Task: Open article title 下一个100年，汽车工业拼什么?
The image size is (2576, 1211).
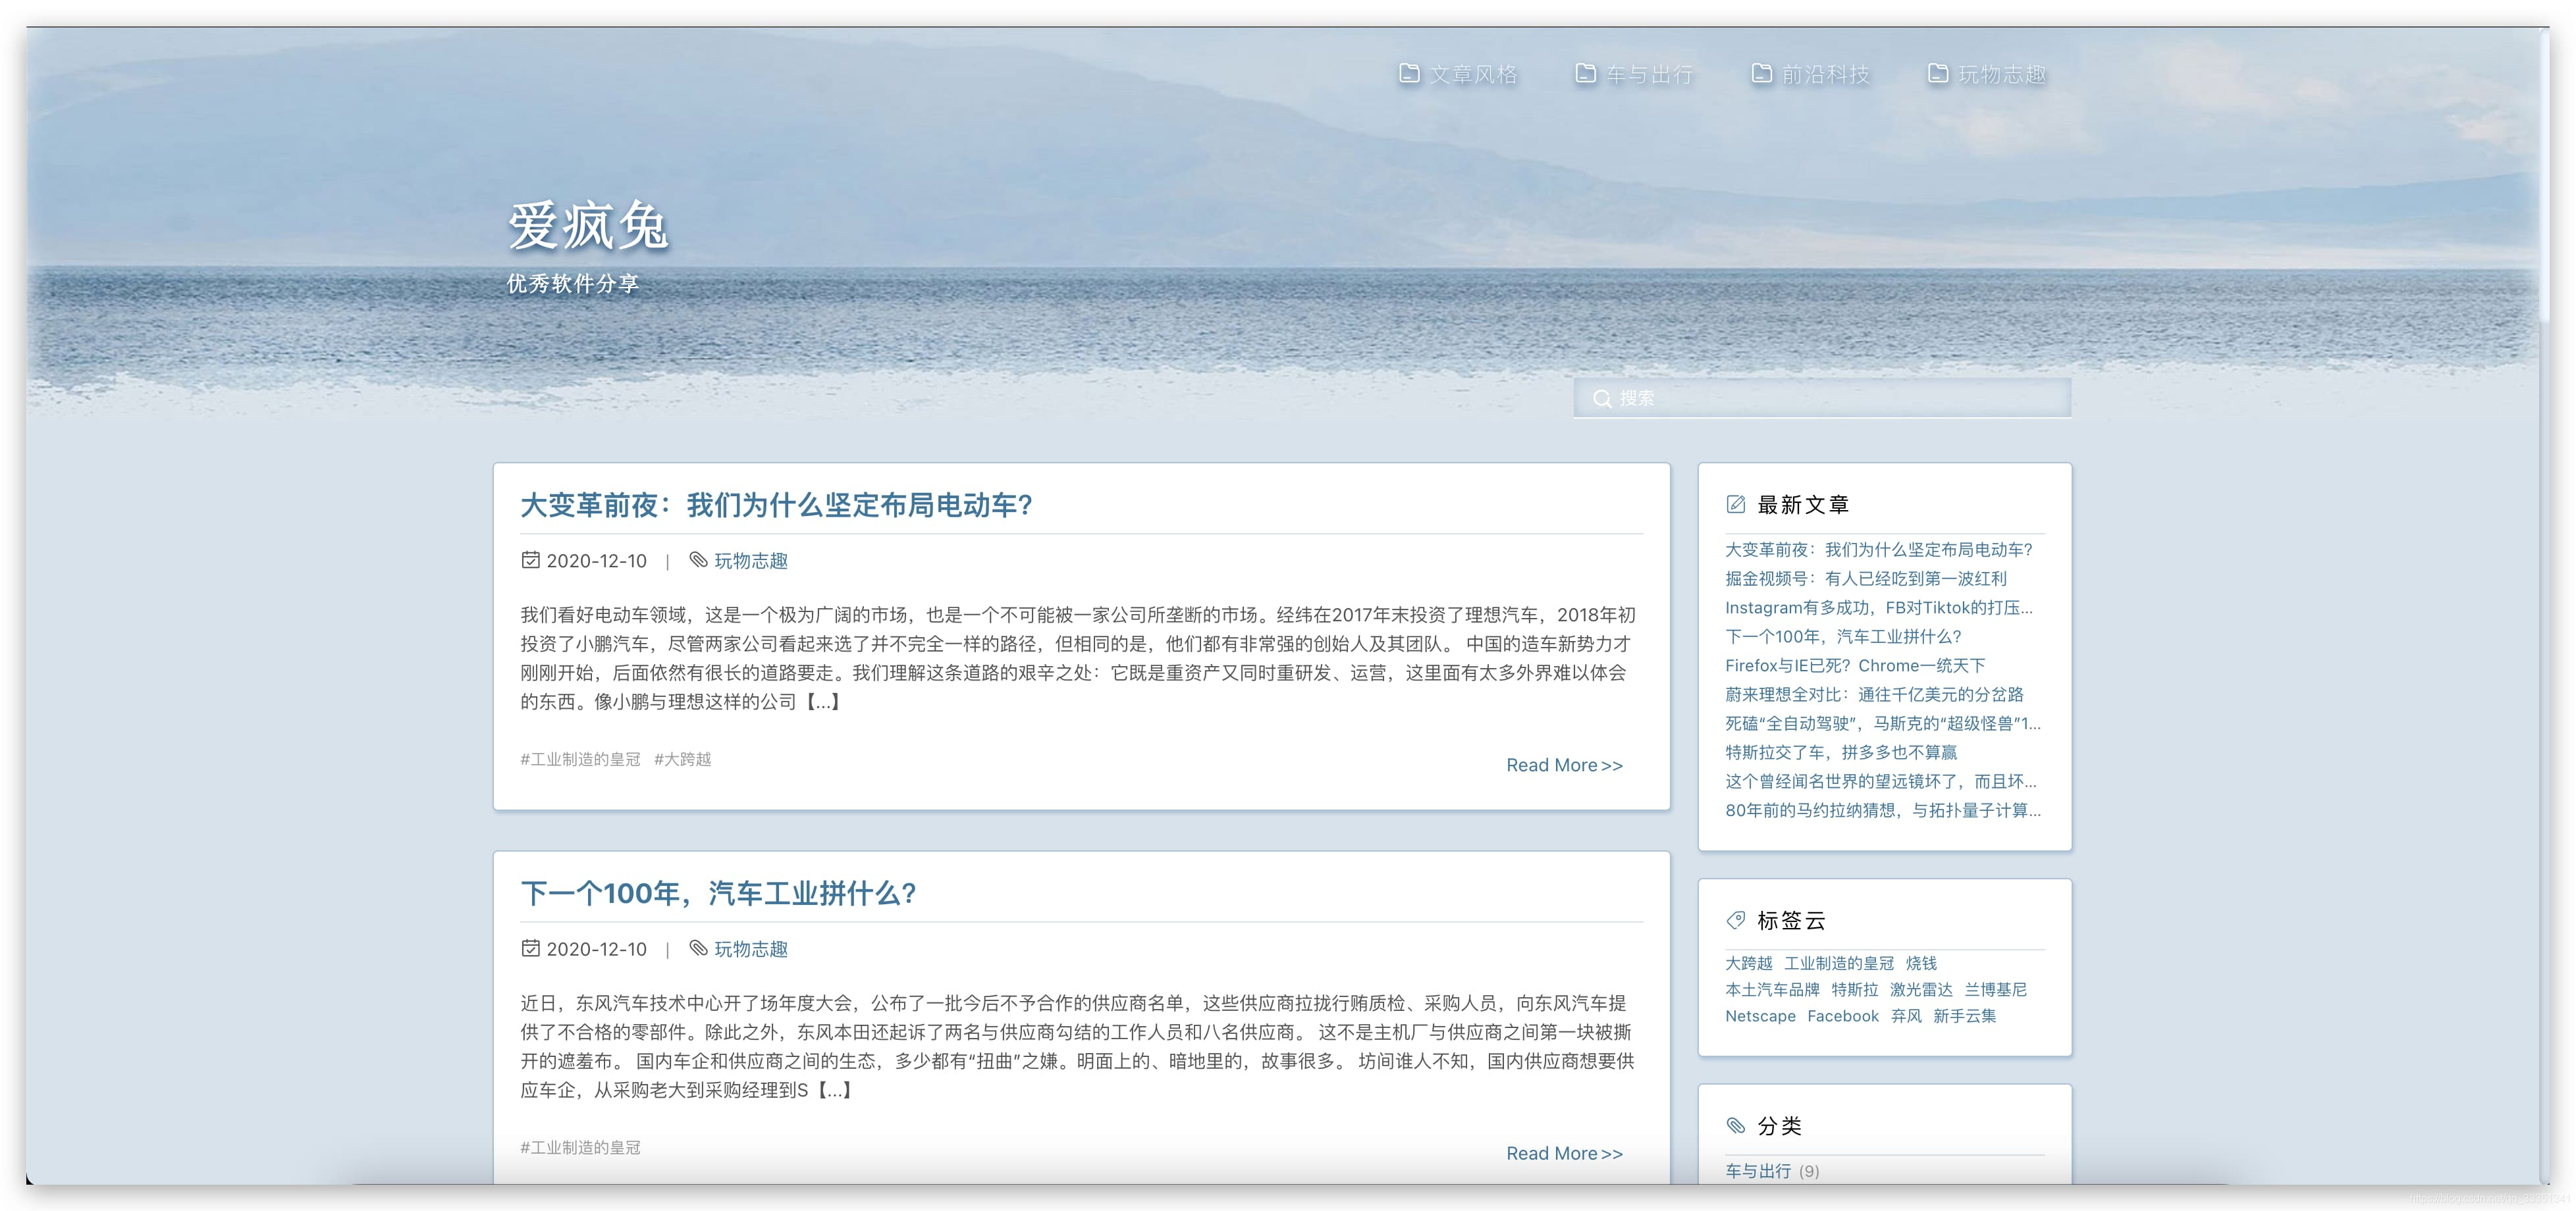Action: [x=718, y=893]
